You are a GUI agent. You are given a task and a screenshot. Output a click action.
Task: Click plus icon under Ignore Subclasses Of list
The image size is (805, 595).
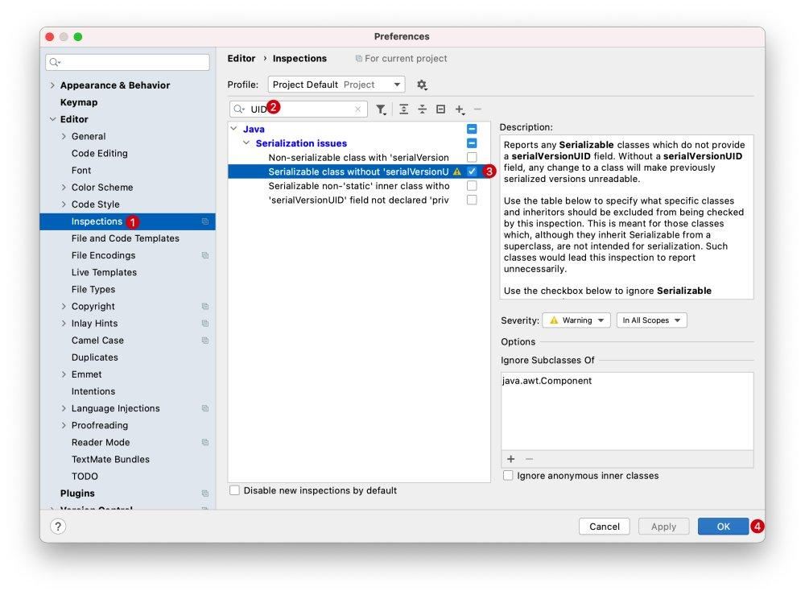point(510,459)
